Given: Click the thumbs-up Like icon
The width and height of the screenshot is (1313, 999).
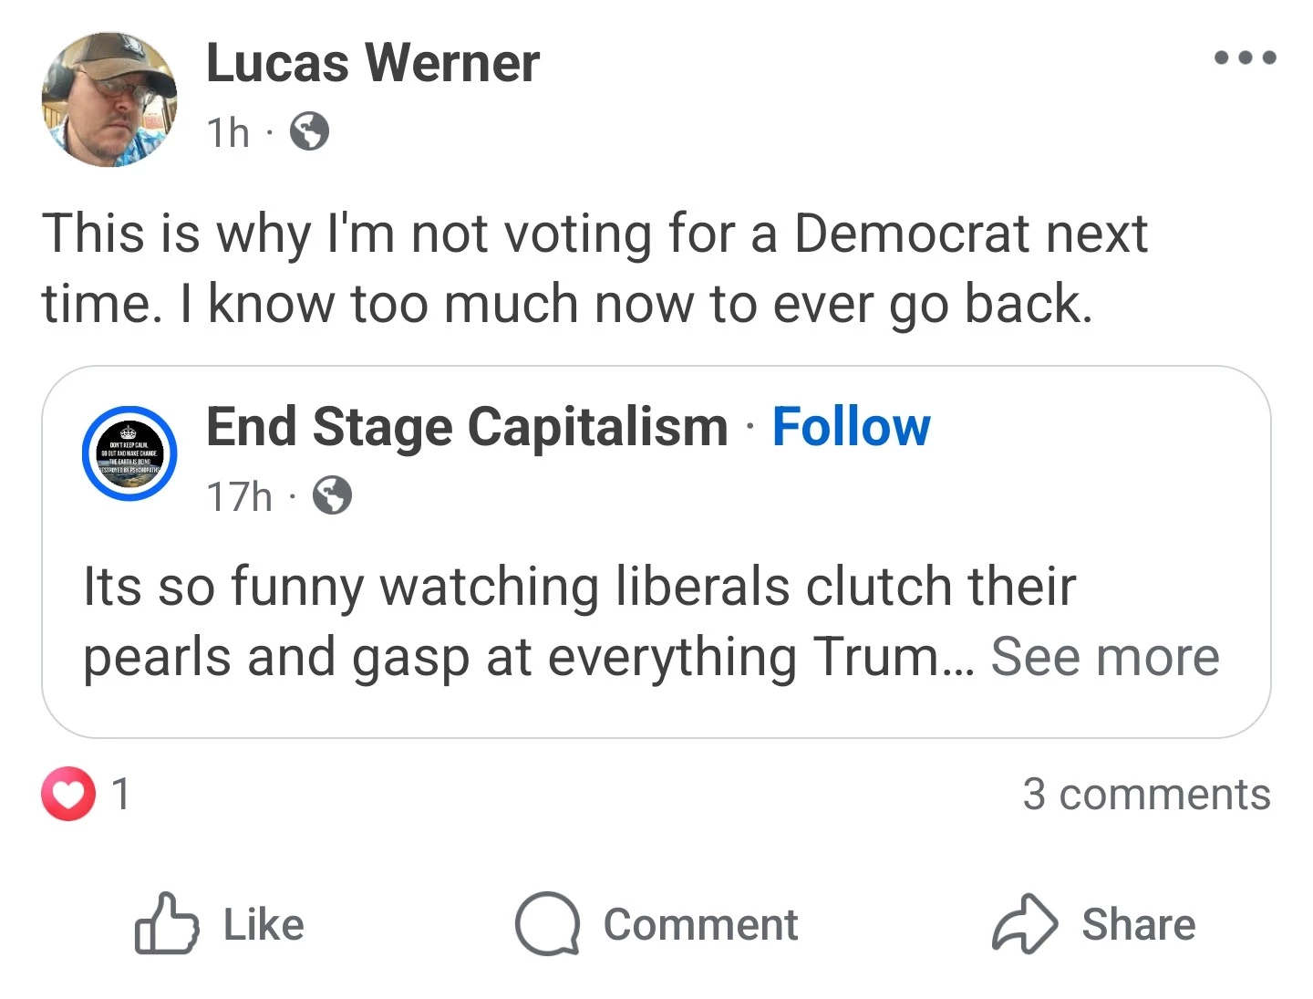Looking at the screenshot, I should pyautogui.click(x=166, y=924).
